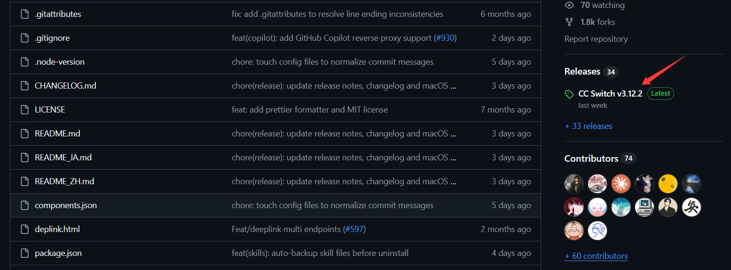This screenshot has width=731, height=270.
Task: Open the CC Switch v3.12.2 release
Action: pos(610,94)
